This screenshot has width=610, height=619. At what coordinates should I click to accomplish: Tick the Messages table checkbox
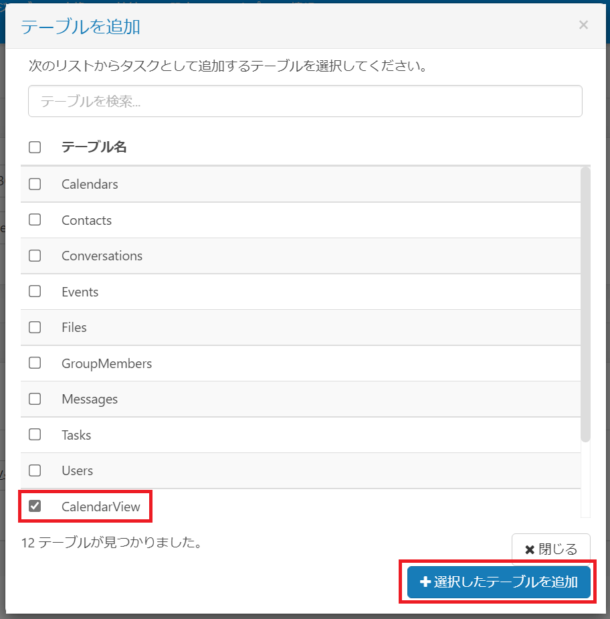coord(35,399)
